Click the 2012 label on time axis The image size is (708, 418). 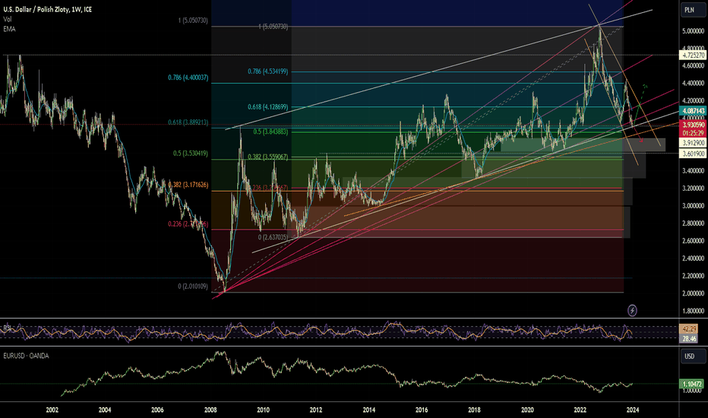point(315,410)
